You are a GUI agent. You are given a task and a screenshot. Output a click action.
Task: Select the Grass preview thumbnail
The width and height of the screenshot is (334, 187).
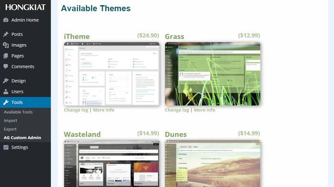tap(213, 74)
